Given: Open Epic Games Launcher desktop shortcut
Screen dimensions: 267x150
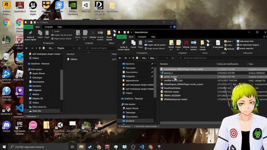Looking at the screenshot, I should tap(20, 128).
